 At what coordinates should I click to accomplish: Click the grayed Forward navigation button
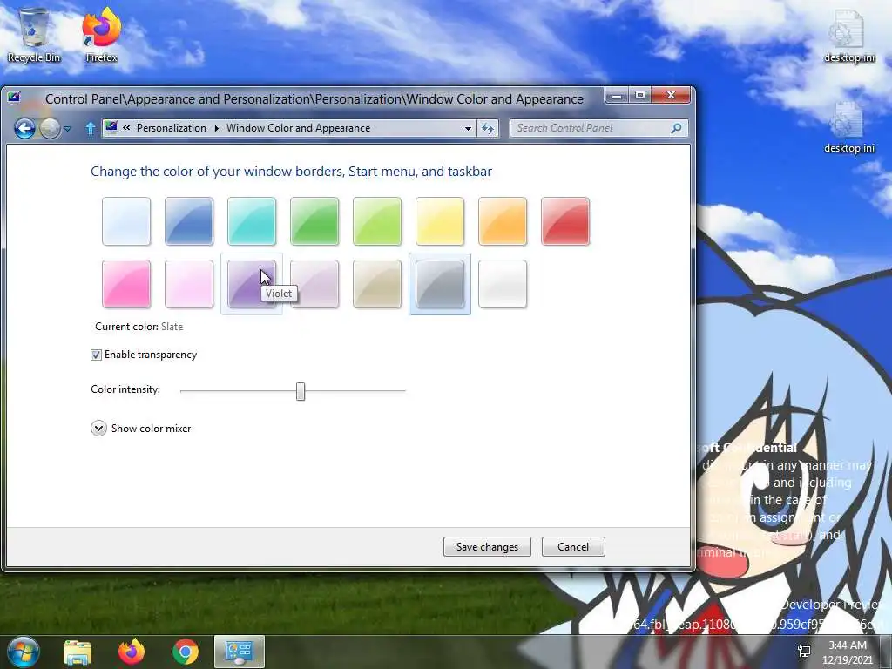click(50, 129)
